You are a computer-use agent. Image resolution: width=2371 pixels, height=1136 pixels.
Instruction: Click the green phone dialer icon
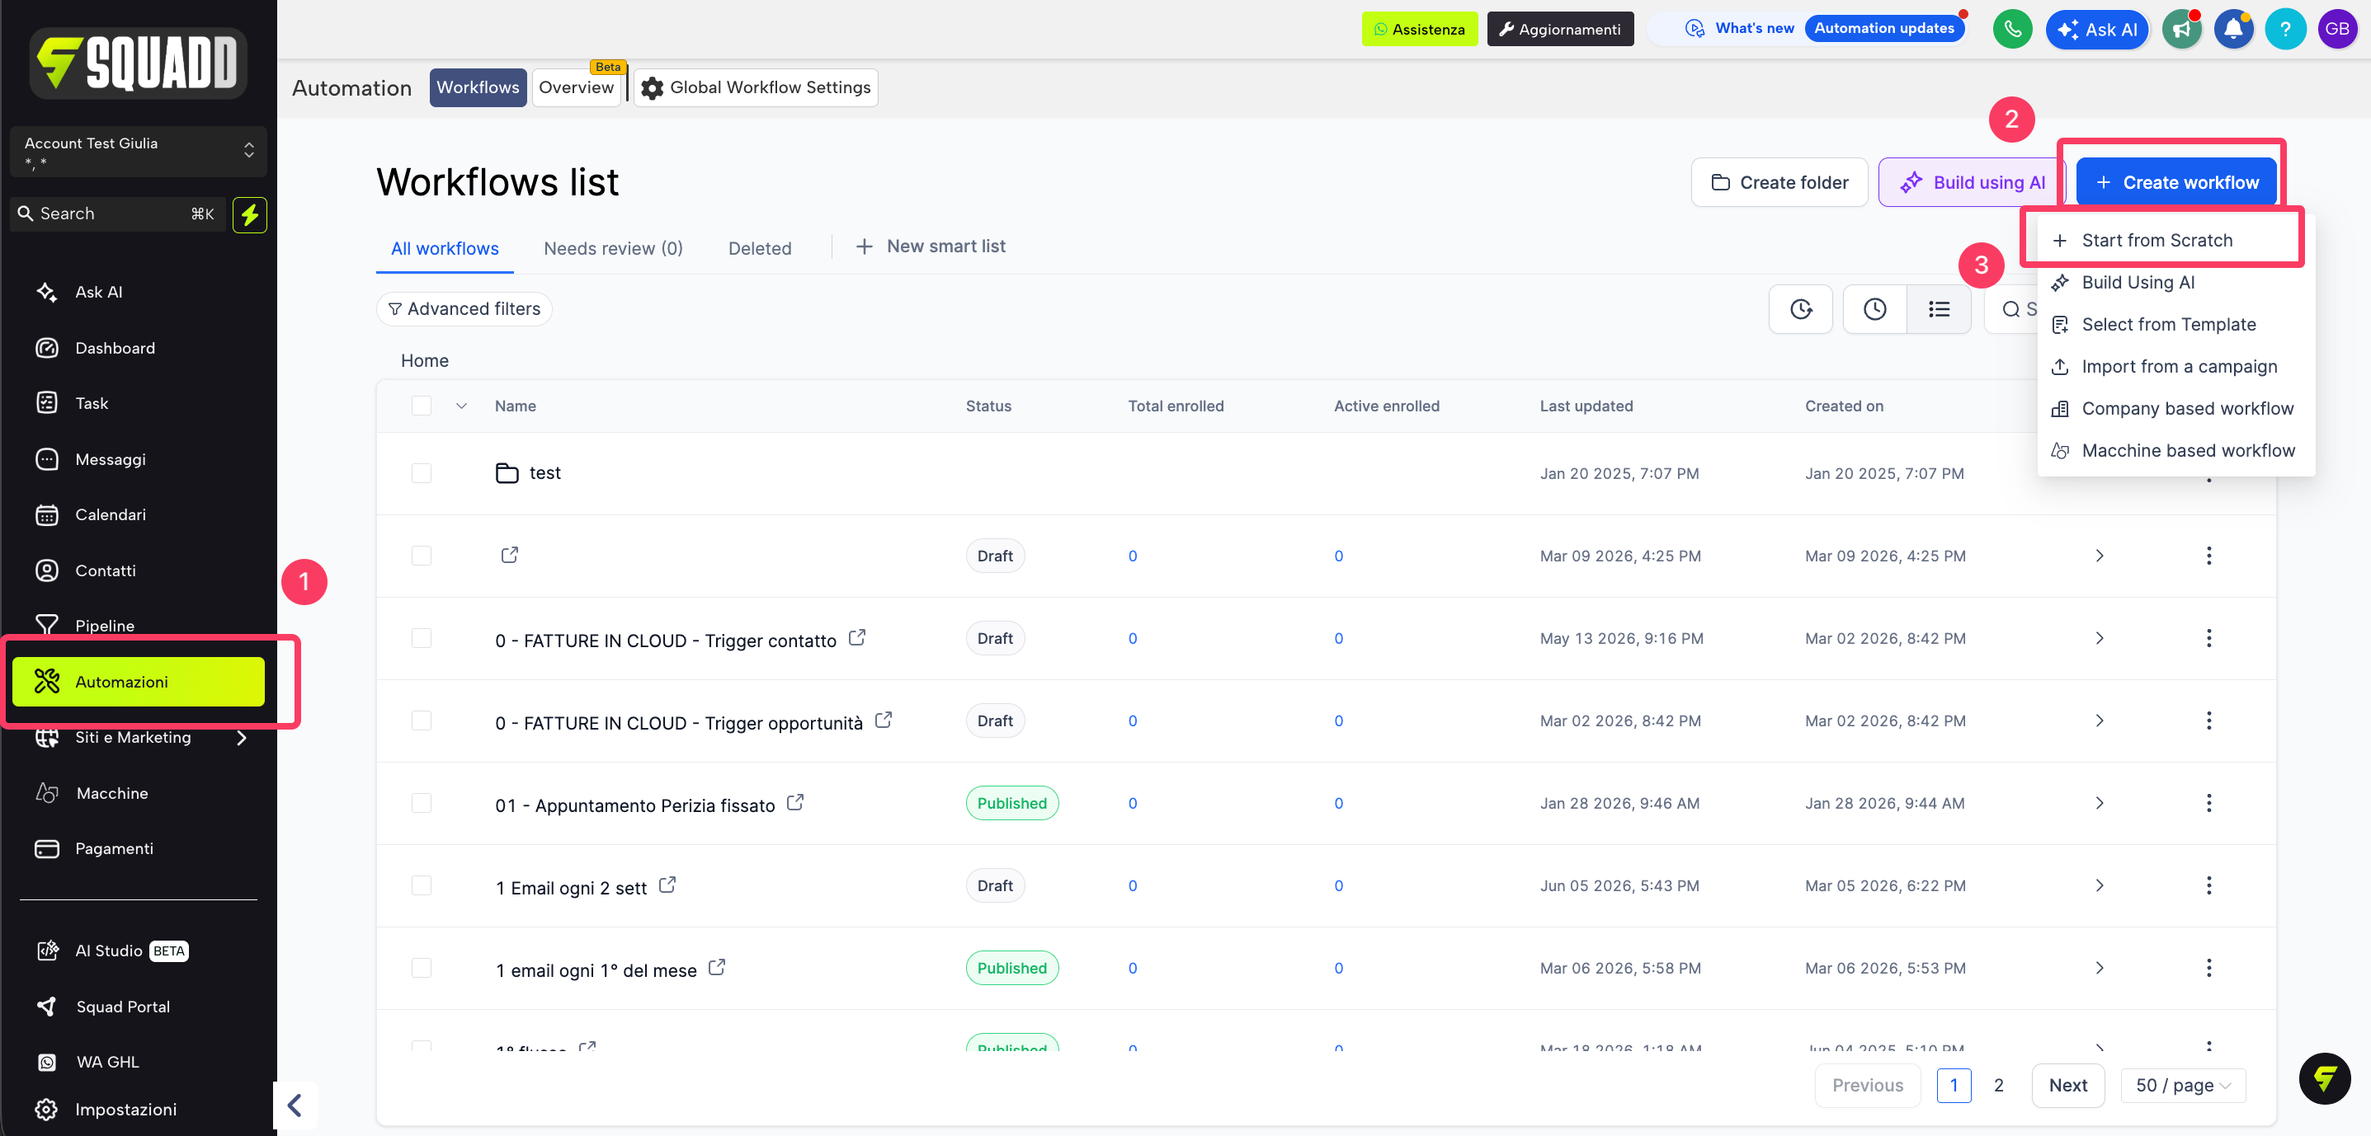point(2012,30)
